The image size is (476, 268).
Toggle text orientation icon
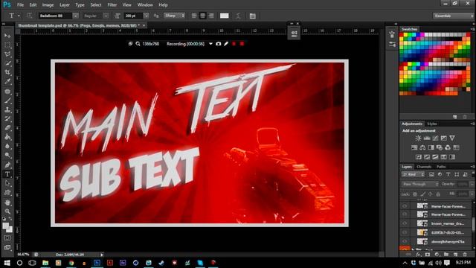point(29,16)
